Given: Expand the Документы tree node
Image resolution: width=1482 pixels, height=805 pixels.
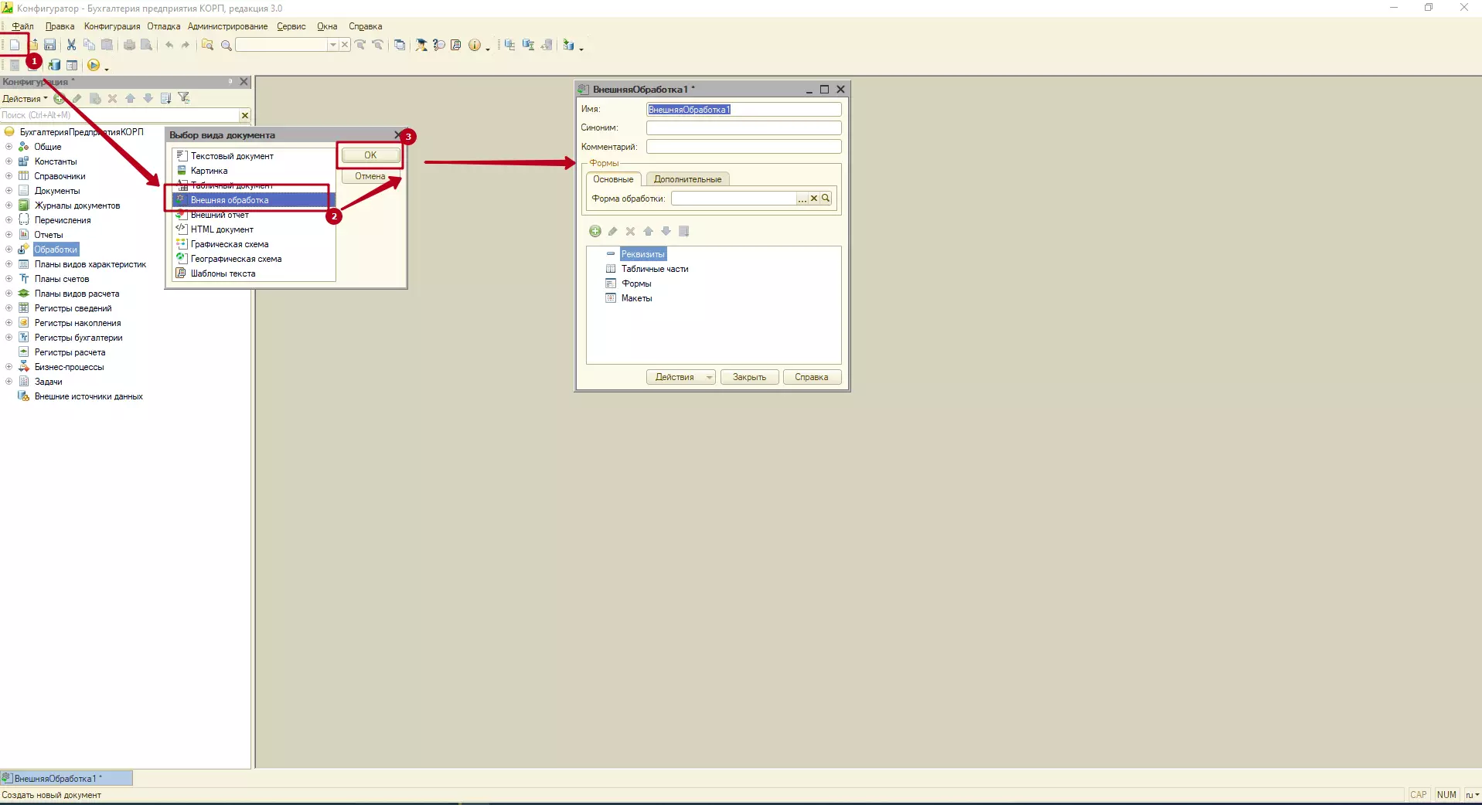Looking at the screenshot, I should pos(9,191).
